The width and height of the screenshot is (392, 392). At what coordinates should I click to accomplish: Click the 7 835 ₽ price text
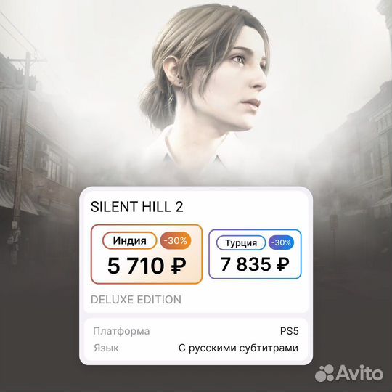tap(255, 264)
